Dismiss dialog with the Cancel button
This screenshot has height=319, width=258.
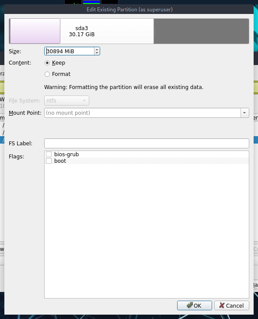231,305
